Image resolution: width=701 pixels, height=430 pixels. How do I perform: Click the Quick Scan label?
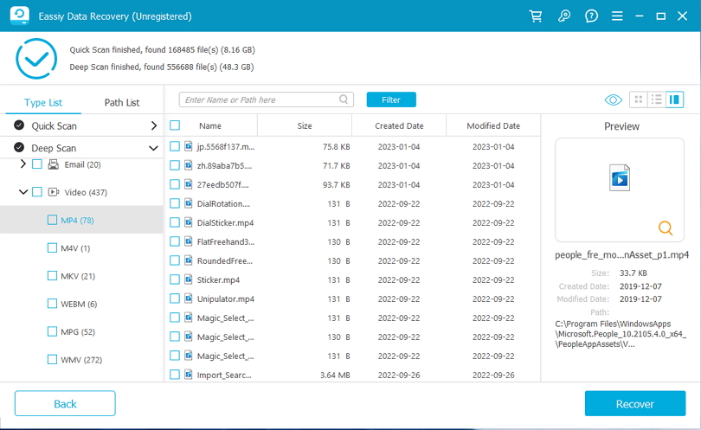coord(54,126)
